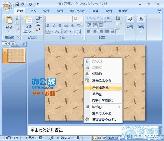Open the Drawing group button
The width and height of the screenshot is (164, 141).
[x=130, y=24]
